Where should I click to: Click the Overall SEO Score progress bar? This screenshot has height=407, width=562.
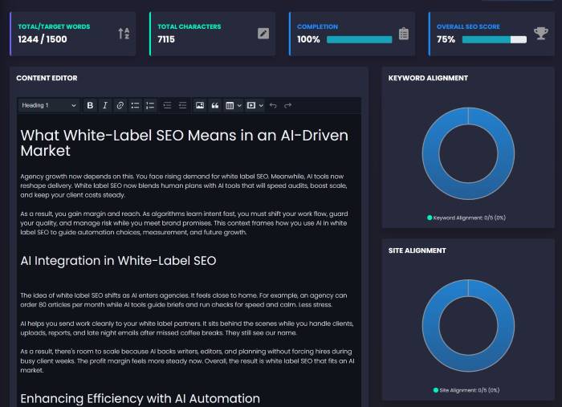pyautogui.click(x=494, y=39)
